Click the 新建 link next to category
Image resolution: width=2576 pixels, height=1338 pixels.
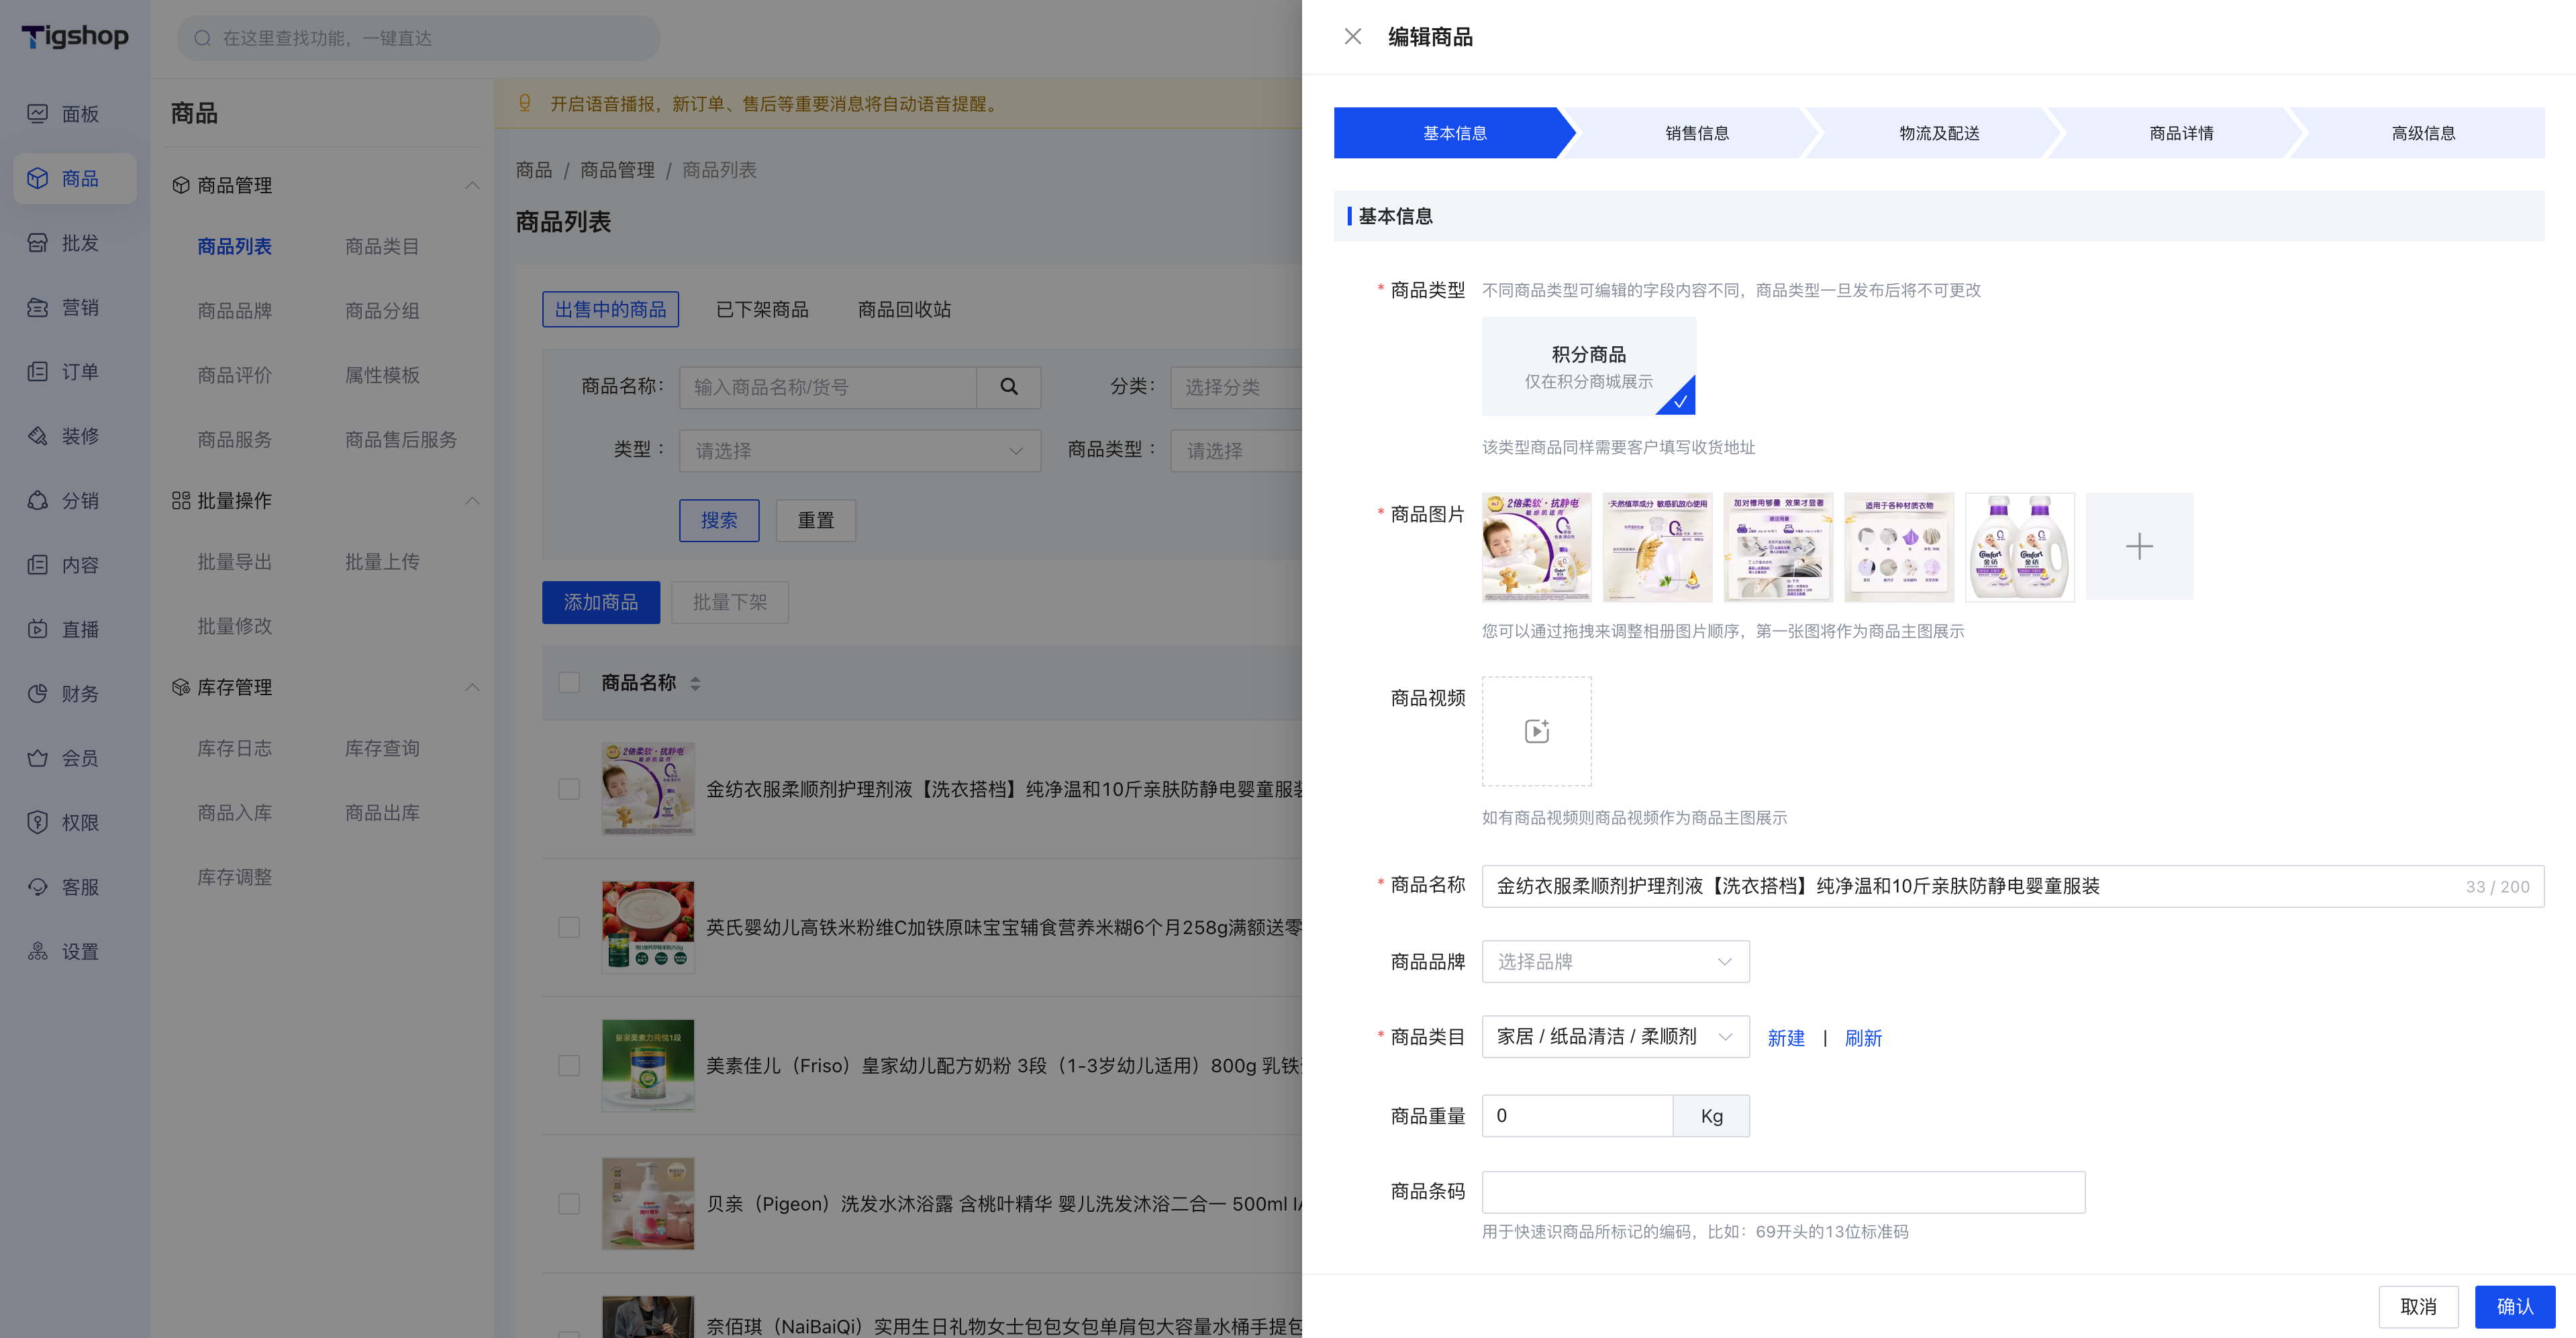coord(1786,1038)
